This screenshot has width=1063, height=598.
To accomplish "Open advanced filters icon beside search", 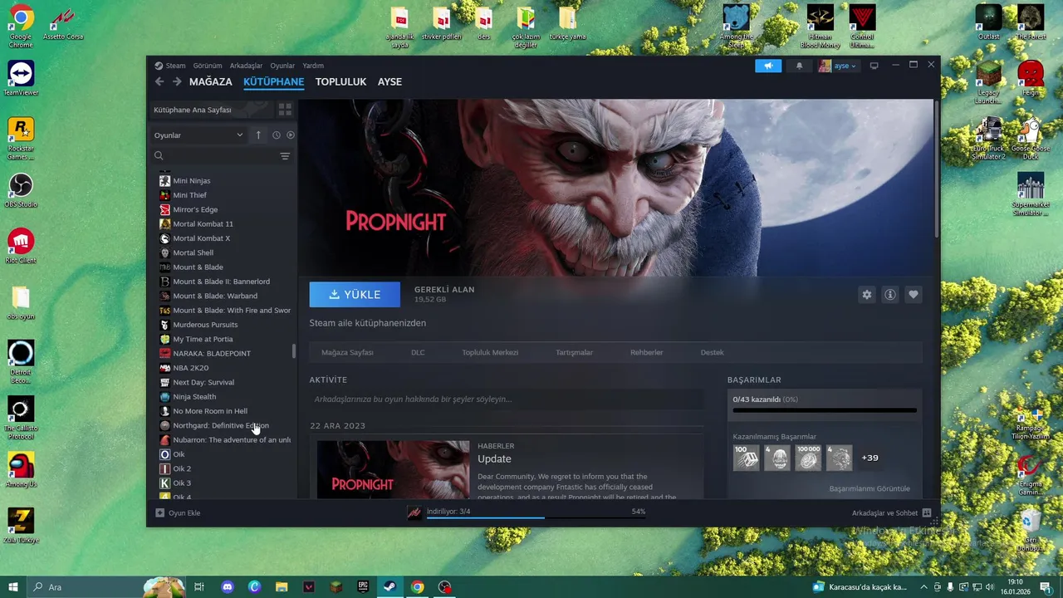I will point(285,156).
